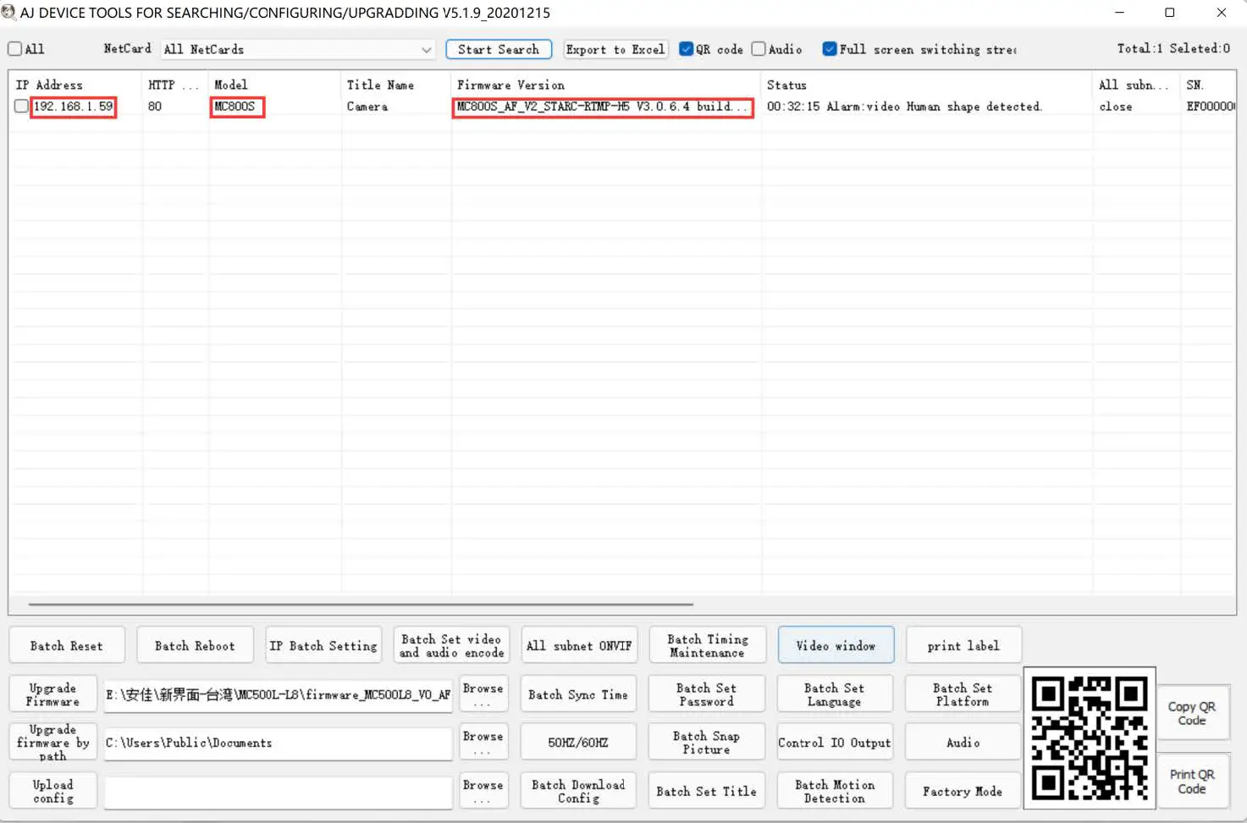
Task: Open Batch Set Platform
Action: [x=963, y=694]
